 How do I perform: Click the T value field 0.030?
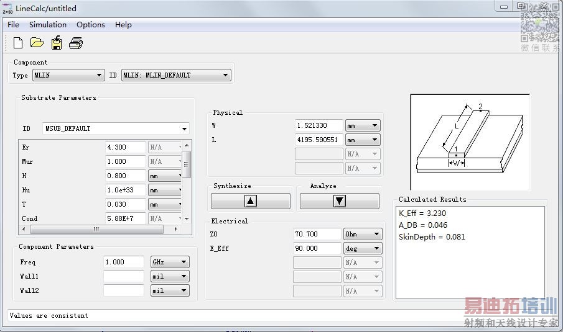coord(126,205)
